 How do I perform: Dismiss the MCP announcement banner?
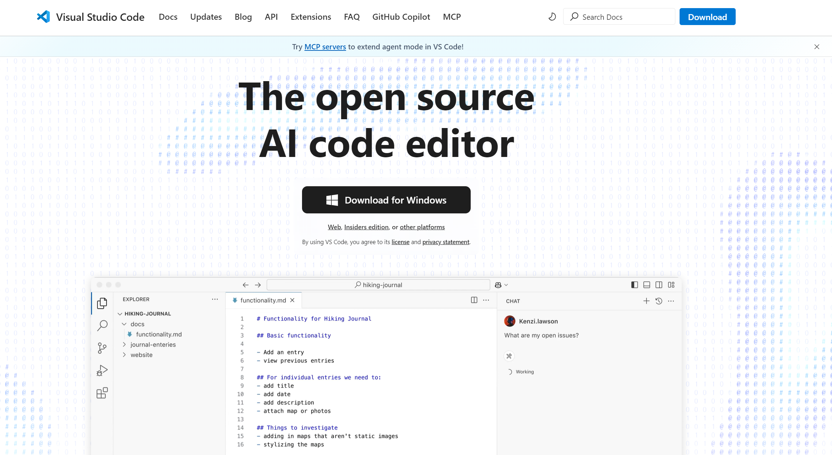816,47
